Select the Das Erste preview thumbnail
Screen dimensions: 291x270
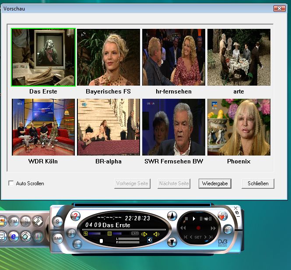[x=43, y=57]
